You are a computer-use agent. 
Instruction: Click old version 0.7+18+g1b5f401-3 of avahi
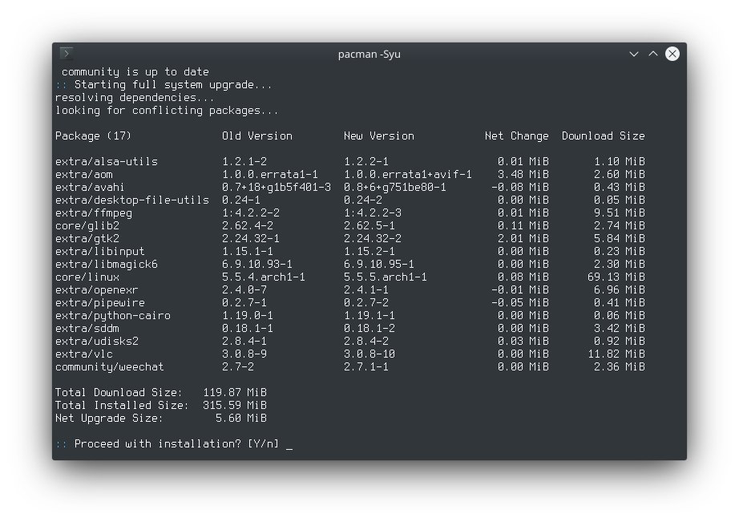pos(277,187)
